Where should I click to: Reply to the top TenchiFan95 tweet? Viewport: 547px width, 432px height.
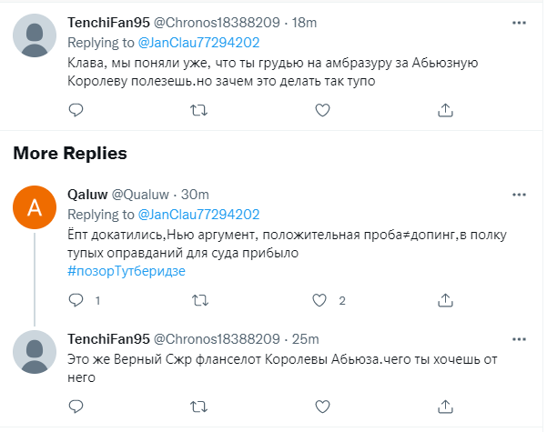pos(76,110)
